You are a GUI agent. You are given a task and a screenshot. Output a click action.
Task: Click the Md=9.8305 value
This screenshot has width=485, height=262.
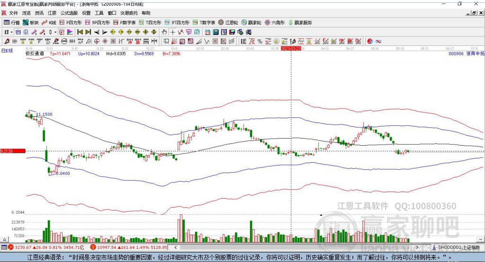116,53
